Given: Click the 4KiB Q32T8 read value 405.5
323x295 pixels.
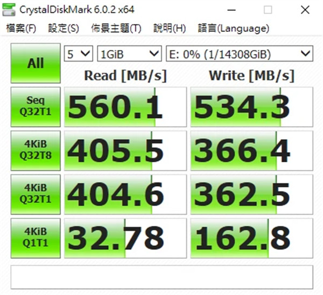Looking at the screenshot, I should pyautogui.click(x=125, y=150).
